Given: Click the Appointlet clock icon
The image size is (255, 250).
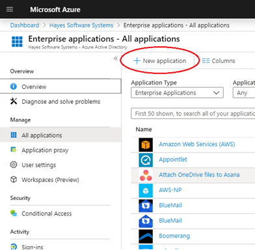Looking at the screenshot, I should (146, 160).
